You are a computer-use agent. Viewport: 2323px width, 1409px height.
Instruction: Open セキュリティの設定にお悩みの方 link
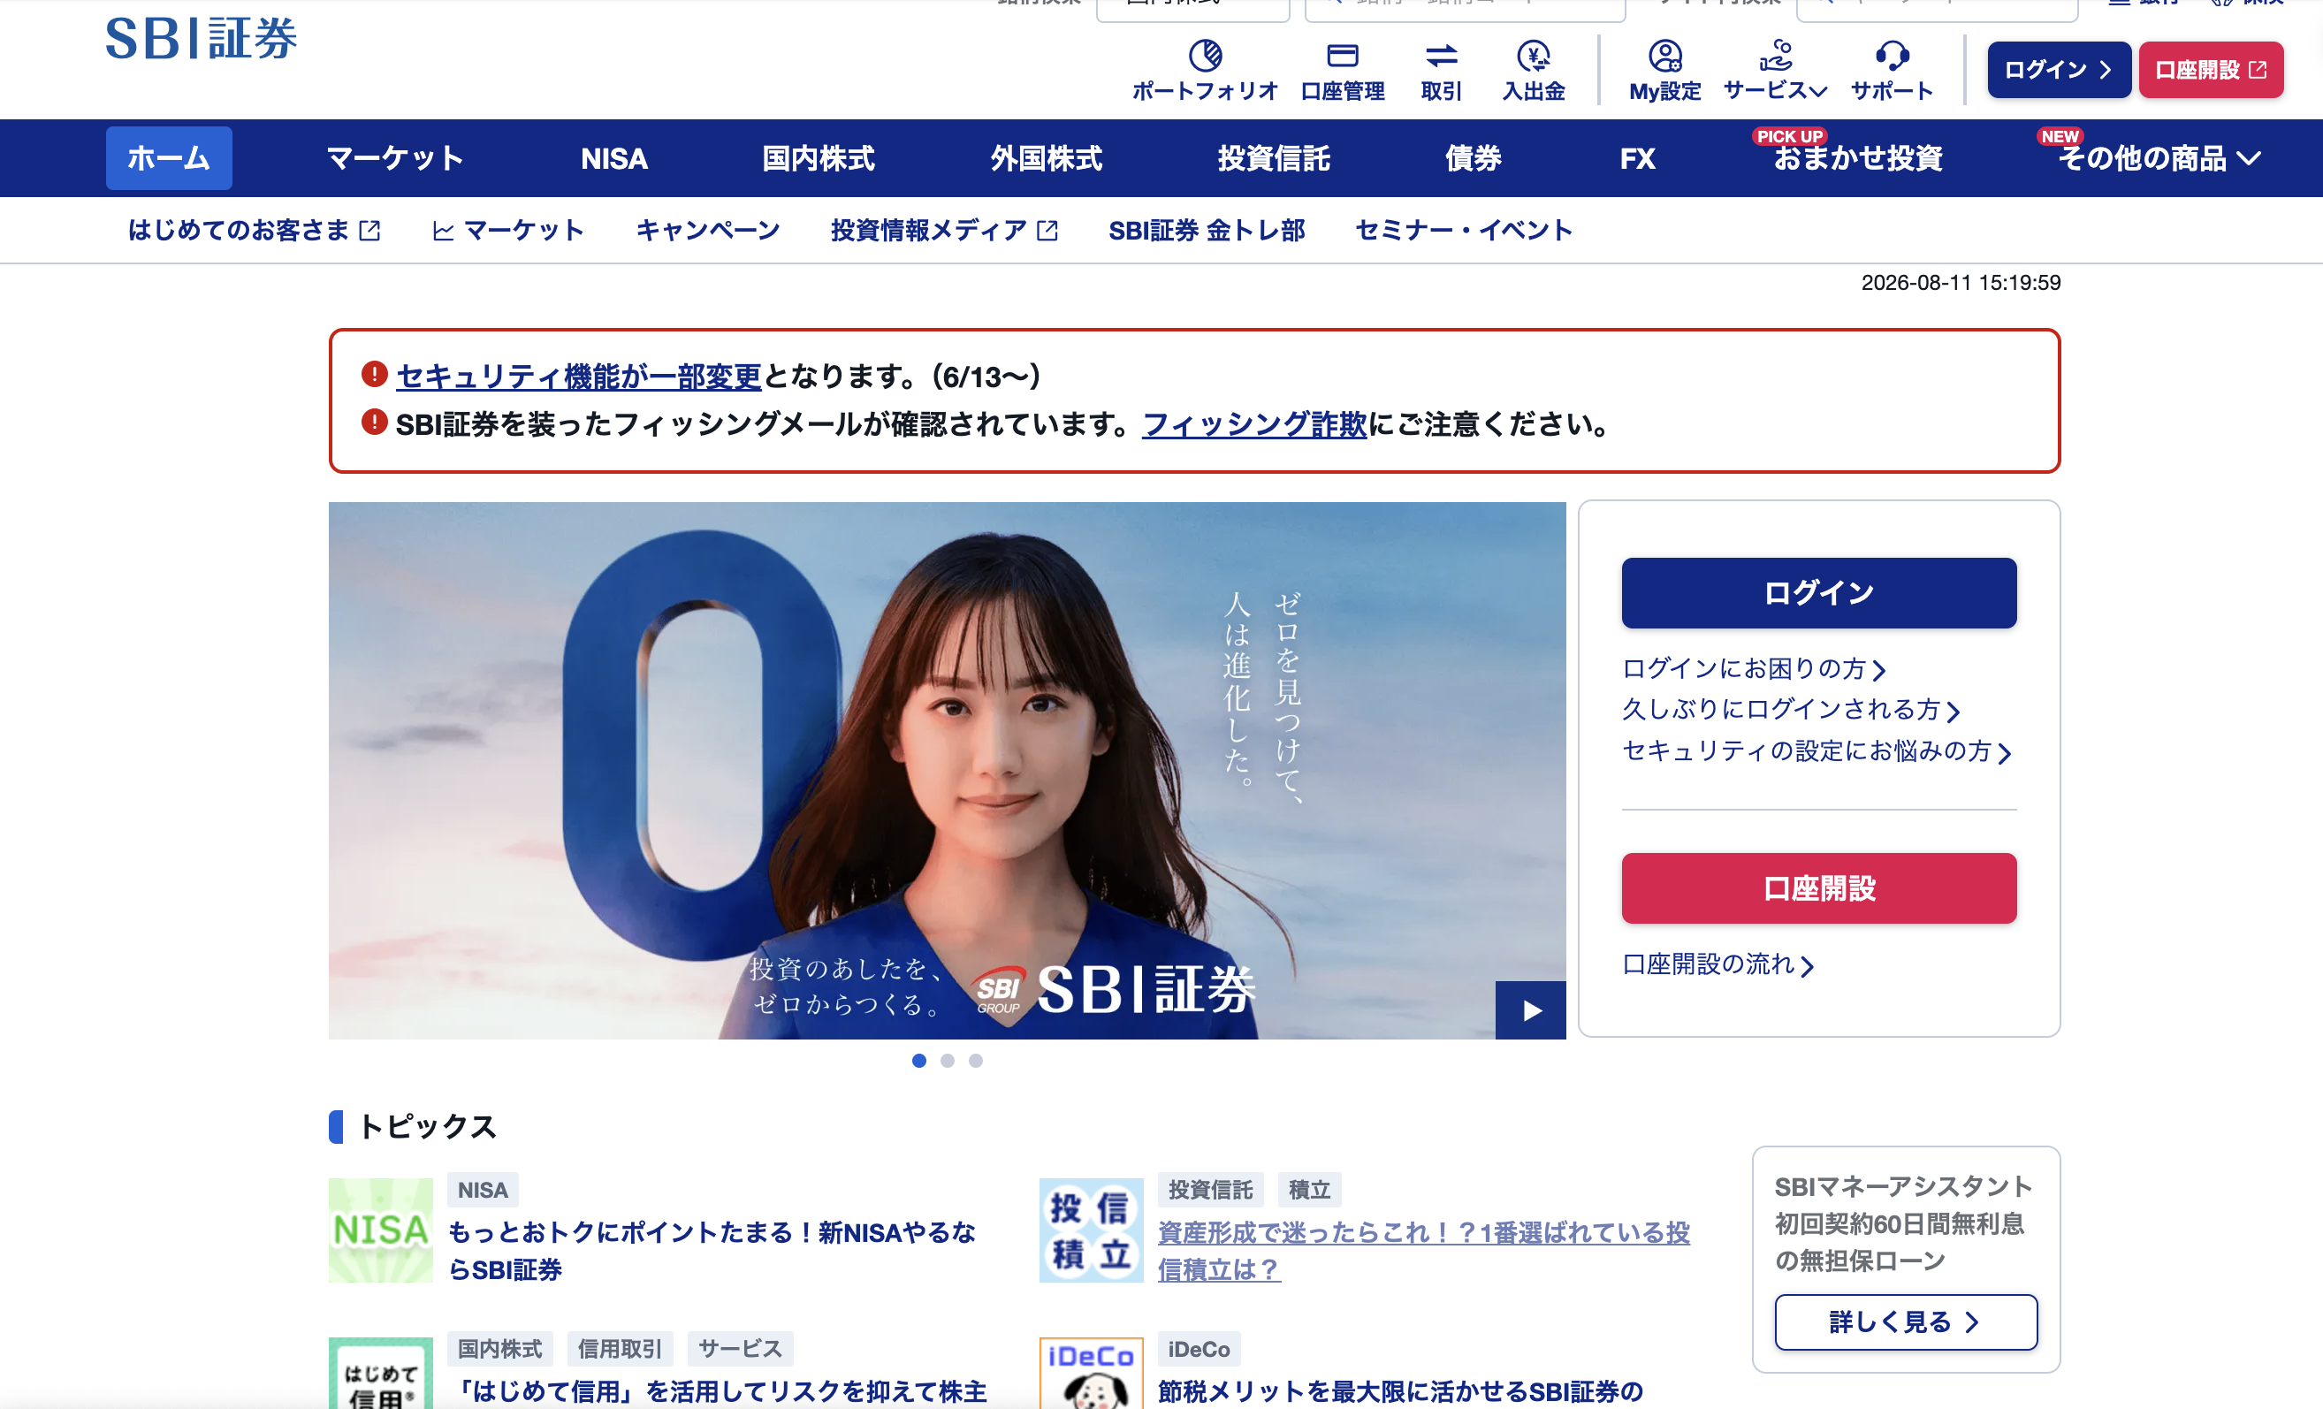(x=1816, y=751)
